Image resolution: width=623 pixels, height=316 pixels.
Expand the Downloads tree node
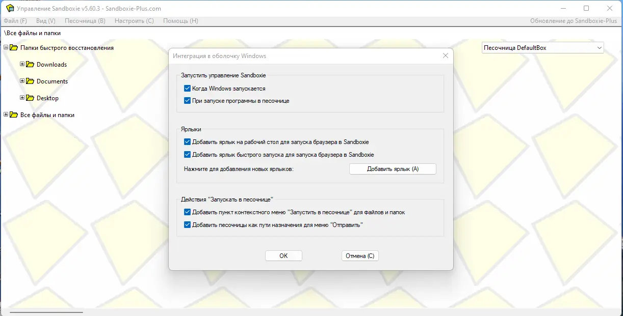(x=22, y=64)
